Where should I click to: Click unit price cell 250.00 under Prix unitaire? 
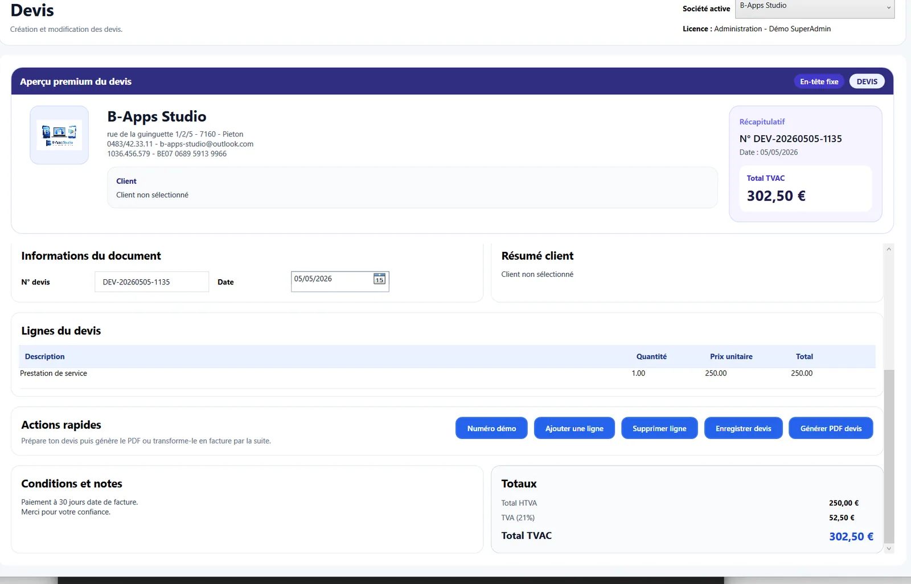tap(716, 374)
